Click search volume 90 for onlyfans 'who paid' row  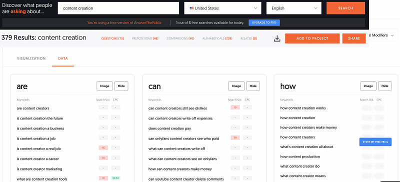click(x=235, y=138)
